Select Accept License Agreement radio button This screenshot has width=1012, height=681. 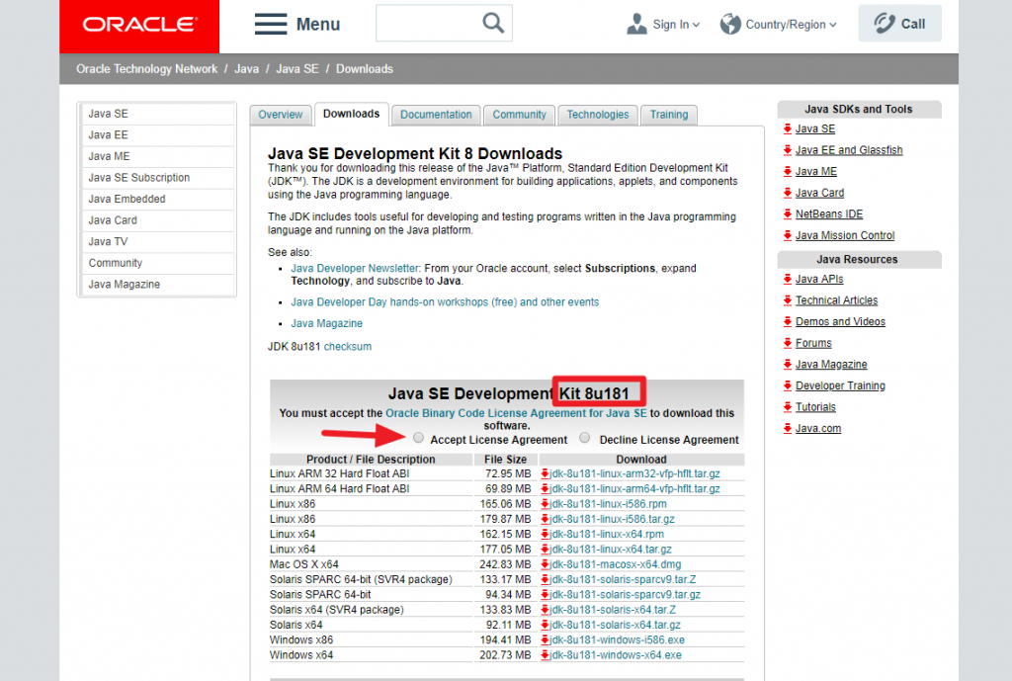click(x=418, y=438)
